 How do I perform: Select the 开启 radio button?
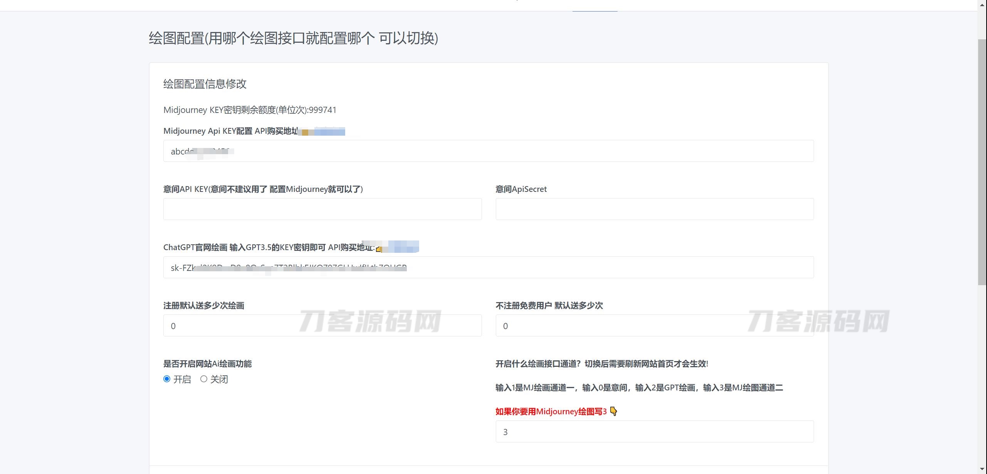coord(167,379)
